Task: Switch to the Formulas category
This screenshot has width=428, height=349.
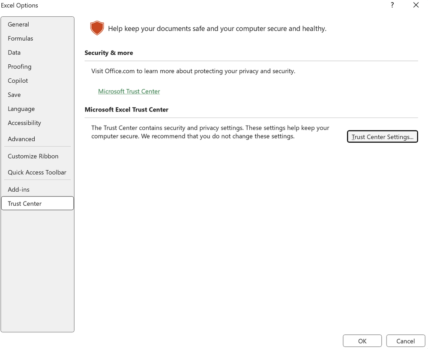Action: (x=20, y=39)
